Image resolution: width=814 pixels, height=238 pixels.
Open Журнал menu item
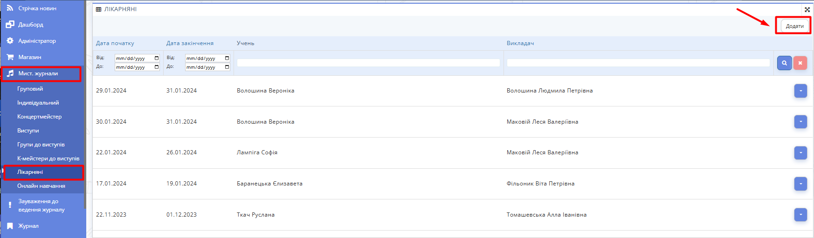coord(28,226)
